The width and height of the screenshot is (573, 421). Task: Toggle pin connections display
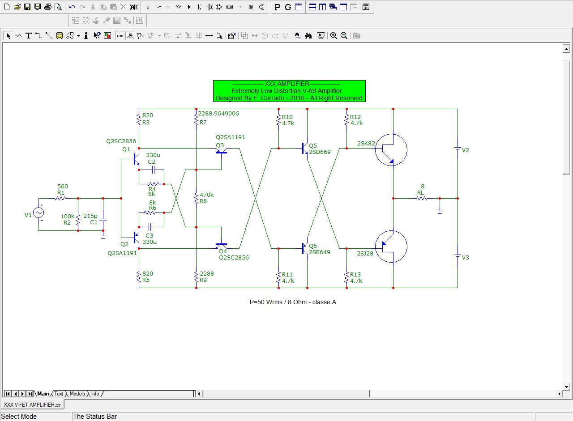(209, 36)
